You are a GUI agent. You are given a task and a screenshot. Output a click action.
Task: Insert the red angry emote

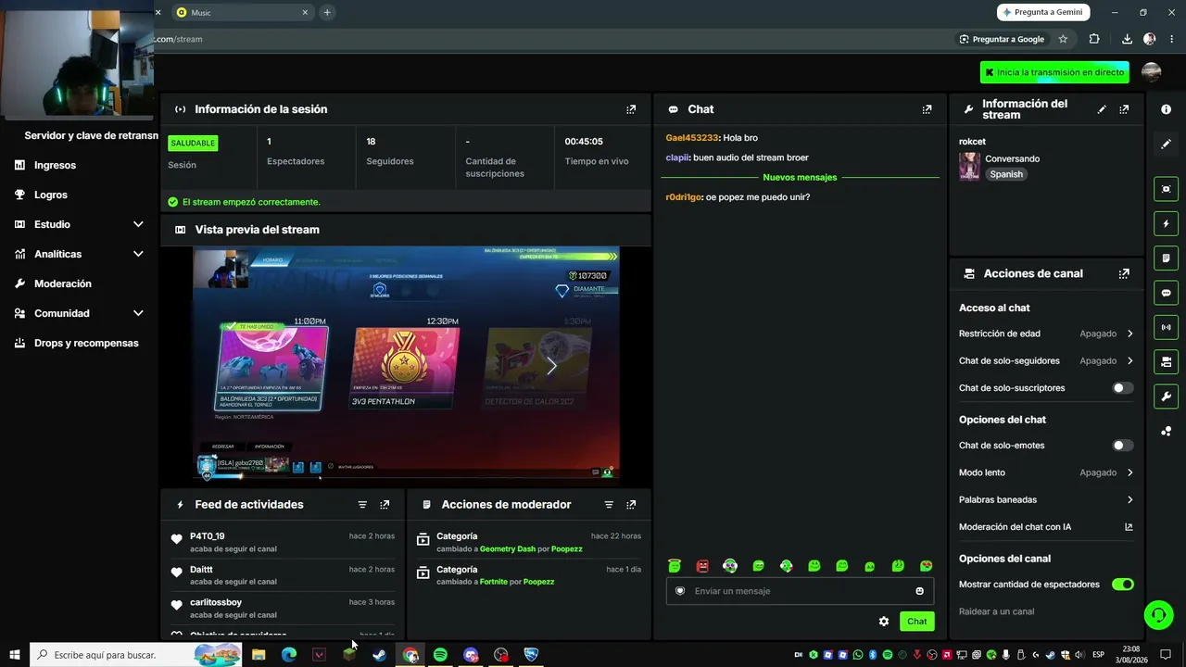[702, 566]
